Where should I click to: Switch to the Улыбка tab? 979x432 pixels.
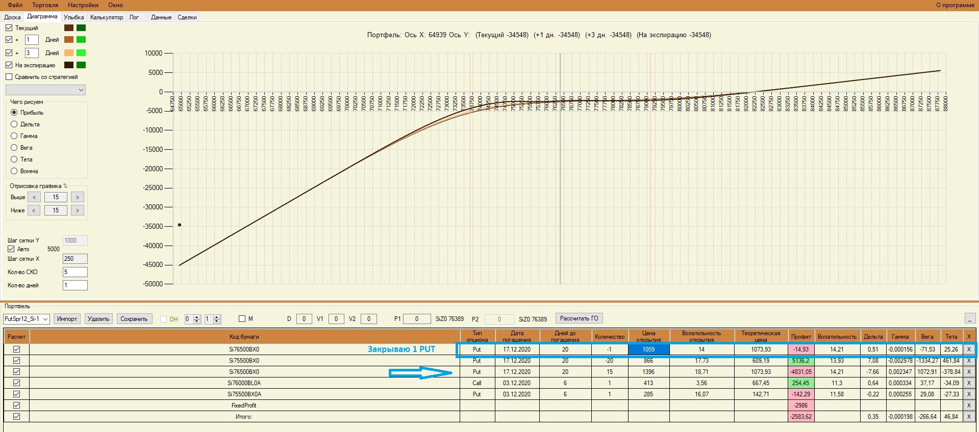pyautogui.click(x=74, y=17)
